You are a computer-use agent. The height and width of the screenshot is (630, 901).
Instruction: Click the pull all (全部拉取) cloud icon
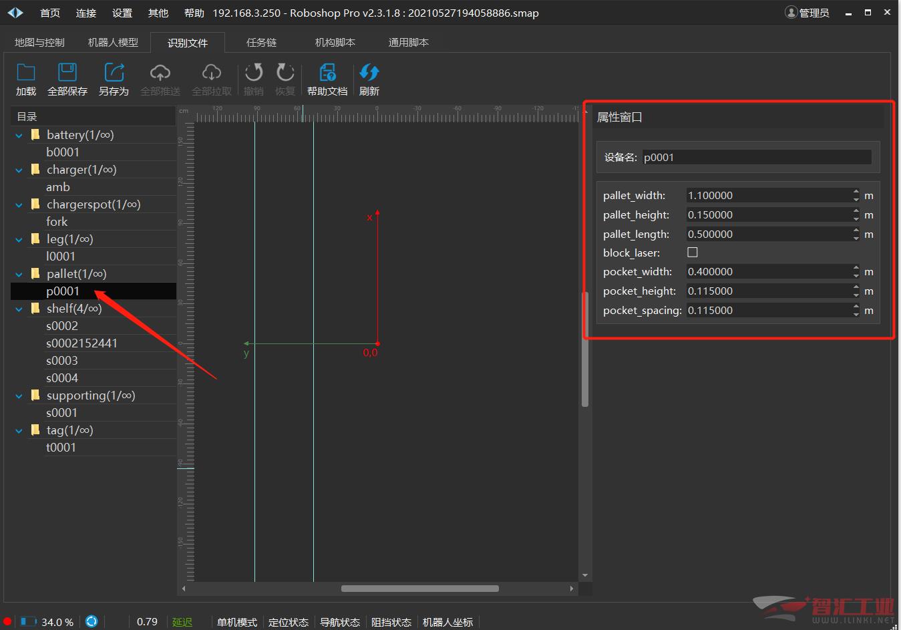point(211,72)
